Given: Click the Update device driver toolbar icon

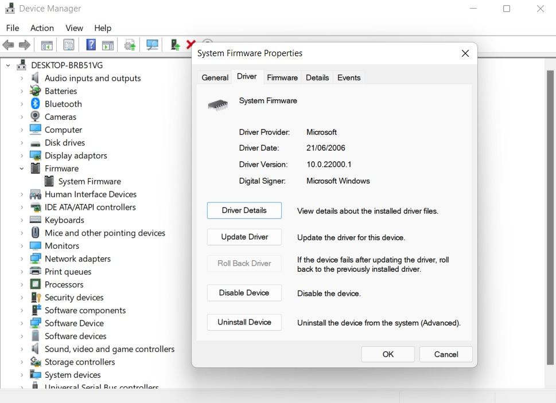Looking at the screenshot, I should pos(130,45).
